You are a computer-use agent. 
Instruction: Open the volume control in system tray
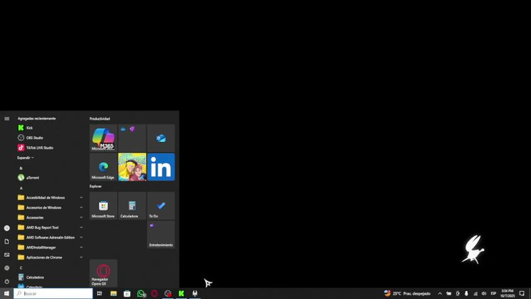pyautogui.click(x=484, y=294)
